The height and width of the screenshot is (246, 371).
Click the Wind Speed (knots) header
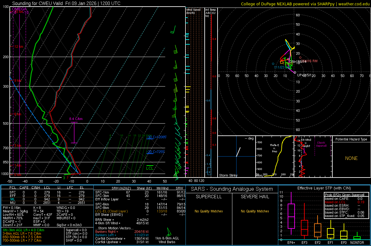click(x=193, y=11)
